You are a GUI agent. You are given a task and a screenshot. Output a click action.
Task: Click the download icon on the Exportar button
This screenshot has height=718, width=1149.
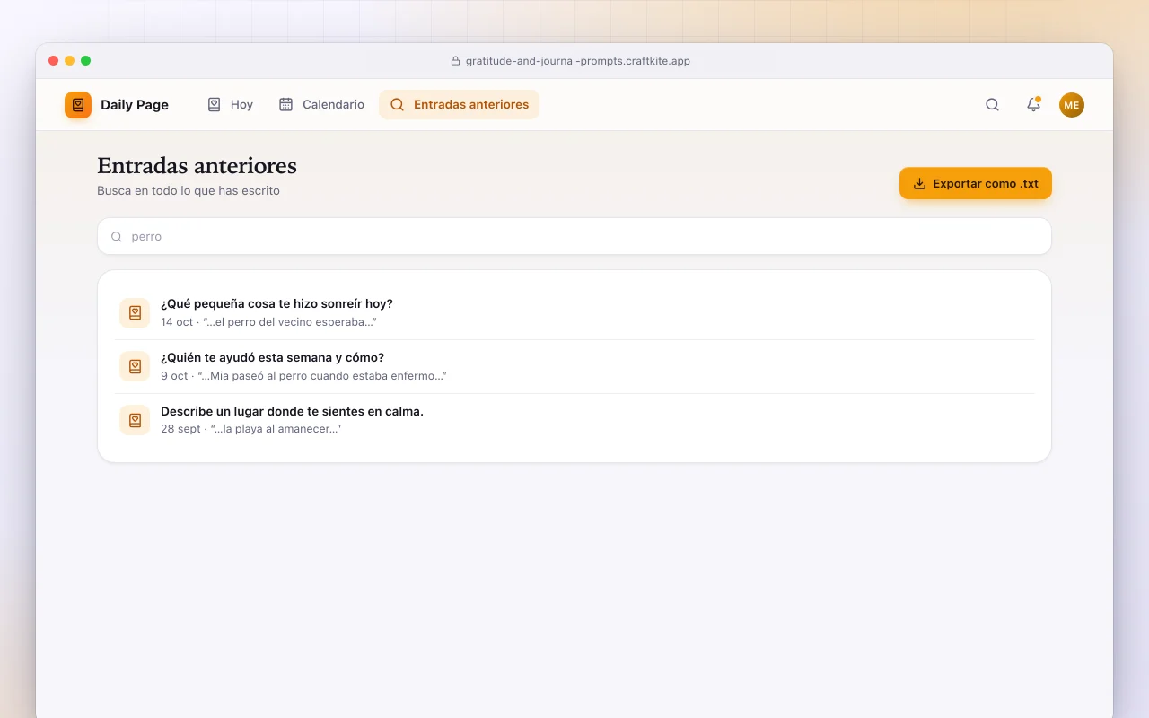[919, 184]
